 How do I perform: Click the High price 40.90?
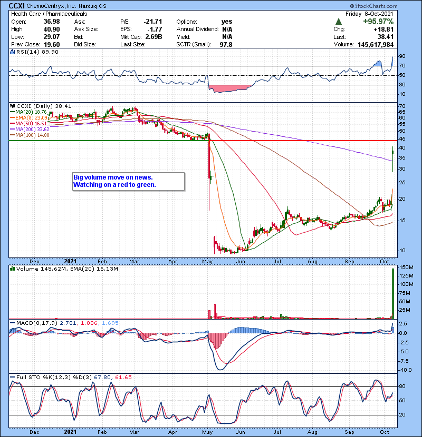[52, 29]
